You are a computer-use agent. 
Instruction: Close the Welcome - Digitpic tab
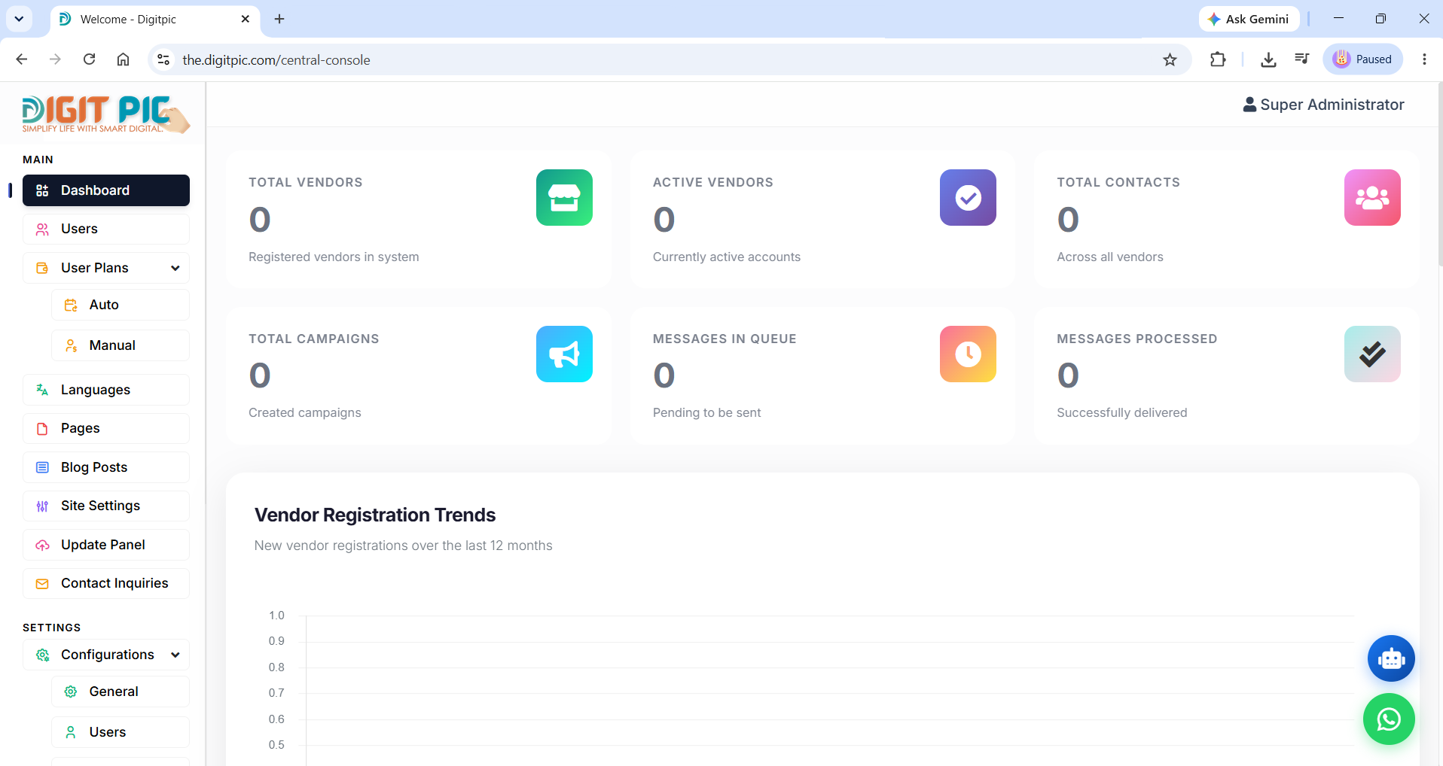click(x=245, y=19)
